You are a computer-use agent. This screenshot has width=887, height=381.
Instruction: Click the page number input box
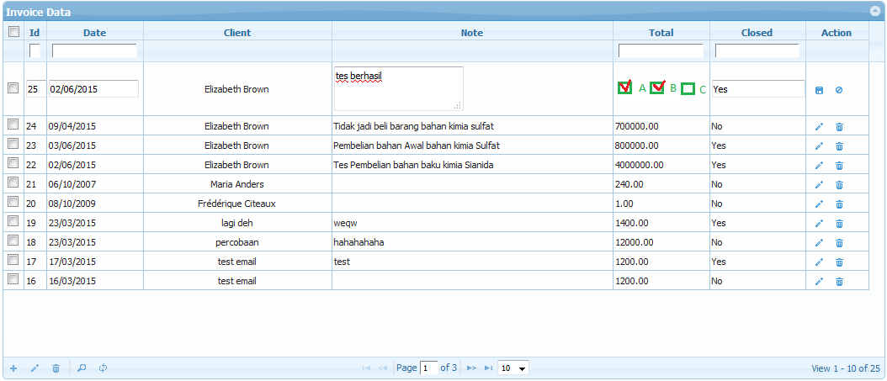[429, 368]
